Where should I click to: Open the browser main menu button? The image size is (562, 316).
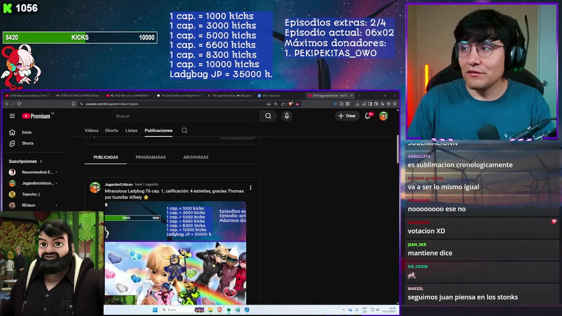click(x=395, y=104)
